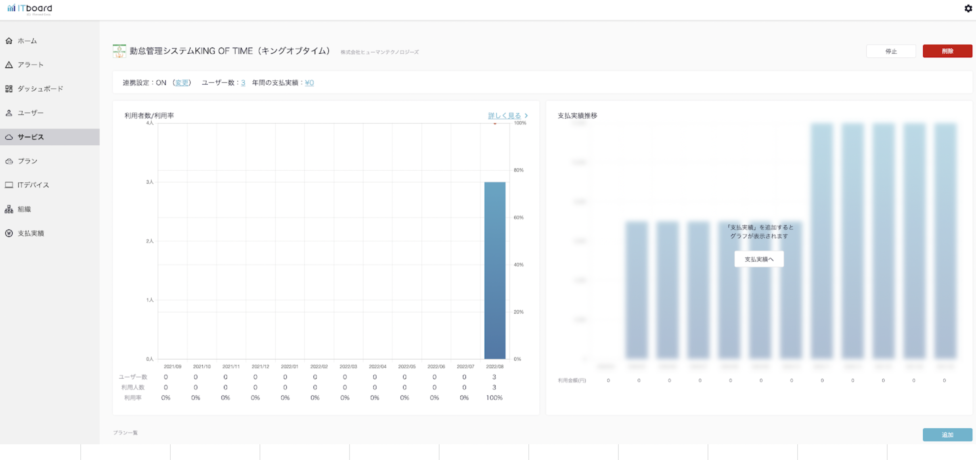The height and width of the screenshot is (460, 976).
Task: Click the KING OF TIME service logo
Action: (119, 51)
